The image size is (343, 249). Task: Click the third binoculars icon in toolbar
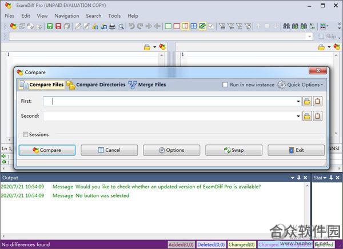click(x=304, y=26)
